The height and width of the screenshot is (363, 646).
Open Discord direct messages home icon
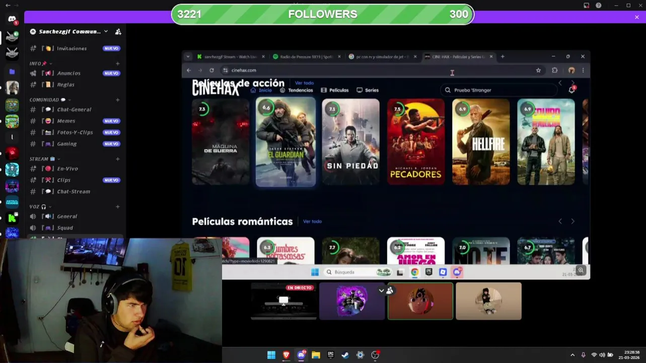click(12, 19)
